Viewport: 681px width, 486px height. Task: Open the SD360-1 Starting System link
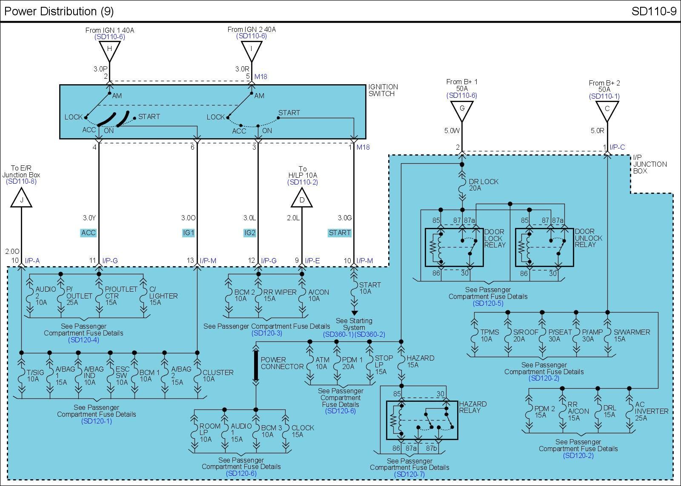click(x=338, y=335)
